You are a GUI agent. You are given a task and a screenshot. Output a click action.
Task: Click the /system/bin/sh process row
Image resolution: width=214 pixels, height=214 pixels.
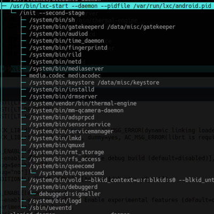coord(52,20)
